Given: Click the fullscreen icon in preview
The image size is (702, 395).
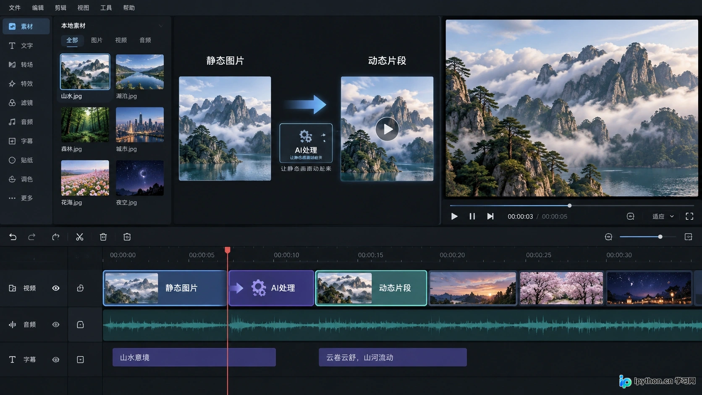Looking at the screenshot, I should point(689,216).
